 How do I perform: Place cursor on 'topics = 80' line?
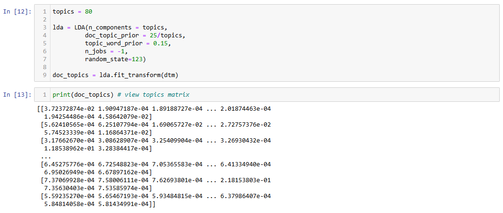73,12
